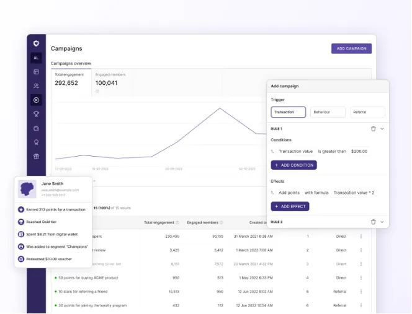Open row menu for ACME product campaign
This screenshot has height=314, width=412.
coord(361,278)
